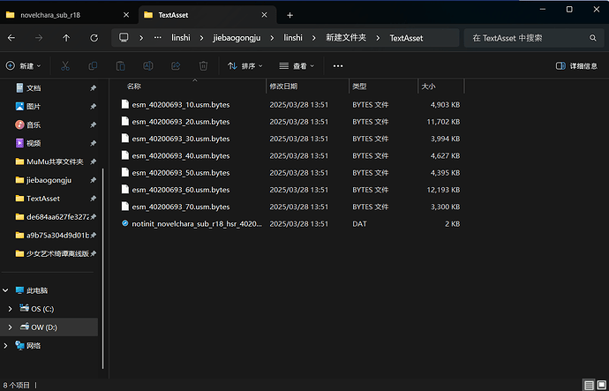Close the TextAsset tab
The height and width of the screenshot is (391, 609).
[265, 15]
